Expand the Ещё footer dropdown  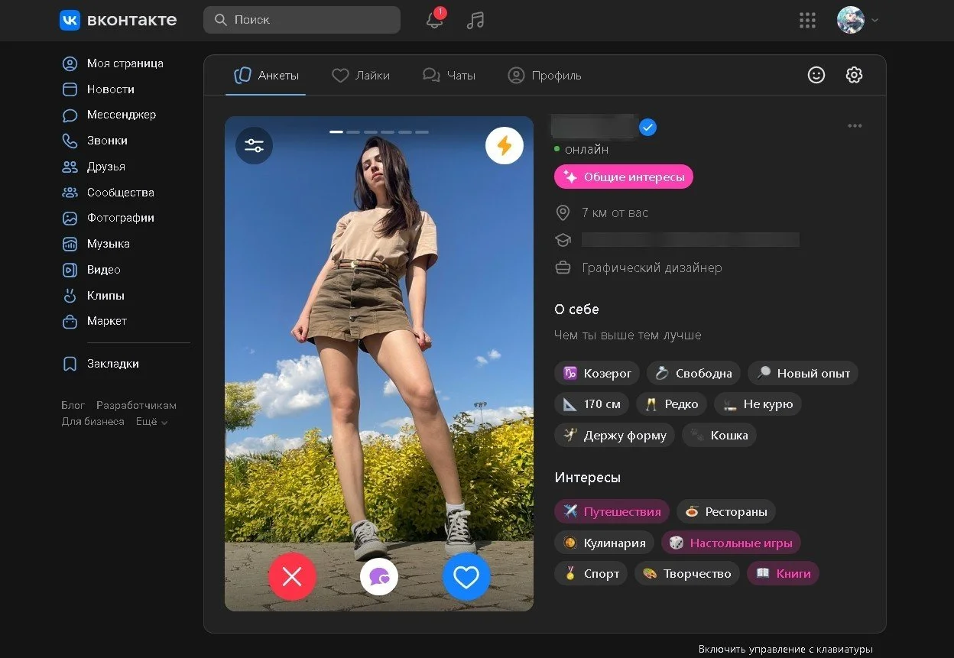[x=151, y=422]
